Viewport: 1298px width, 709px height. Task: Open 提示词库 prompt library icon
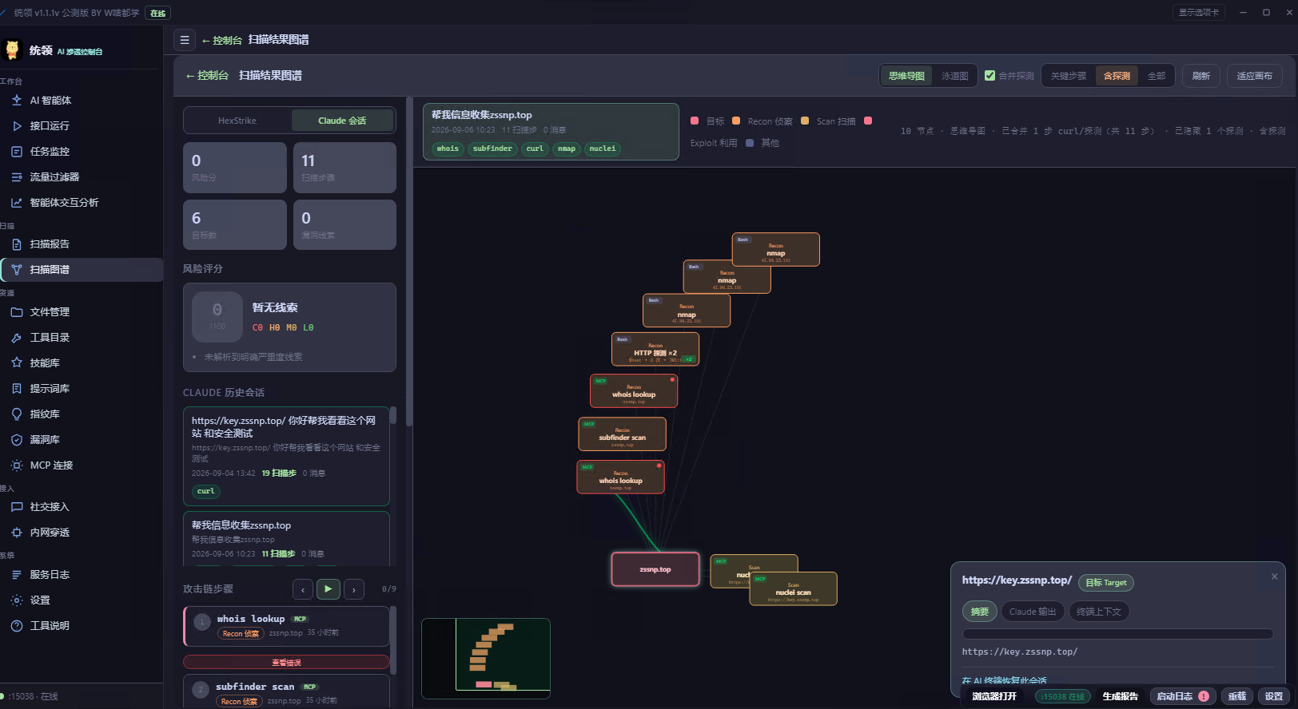click(x=17, y=389)
